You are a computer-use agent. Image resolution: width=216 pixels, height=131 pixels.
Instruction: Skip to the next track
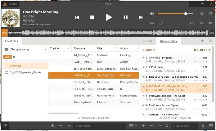pos(141,18)
